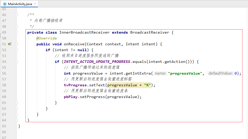Viewport: 248px width, 139px height.
Task: Toggle the closing fold marker at line 62
Action: (x=16, y=108)
